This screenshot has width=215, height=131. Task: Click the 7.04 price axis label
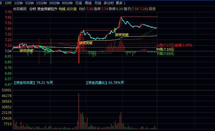(x=8, y=51)
